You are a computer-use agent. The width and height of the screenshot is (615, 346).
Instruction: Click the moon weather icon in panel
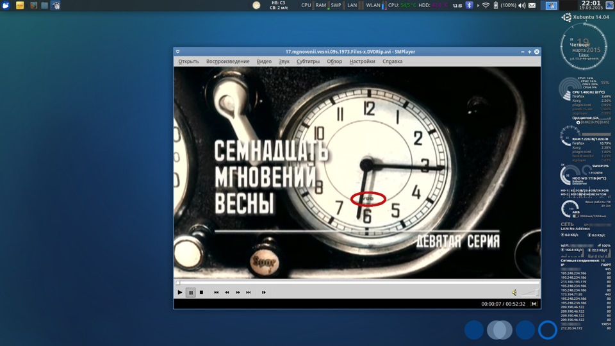point(256,5)
